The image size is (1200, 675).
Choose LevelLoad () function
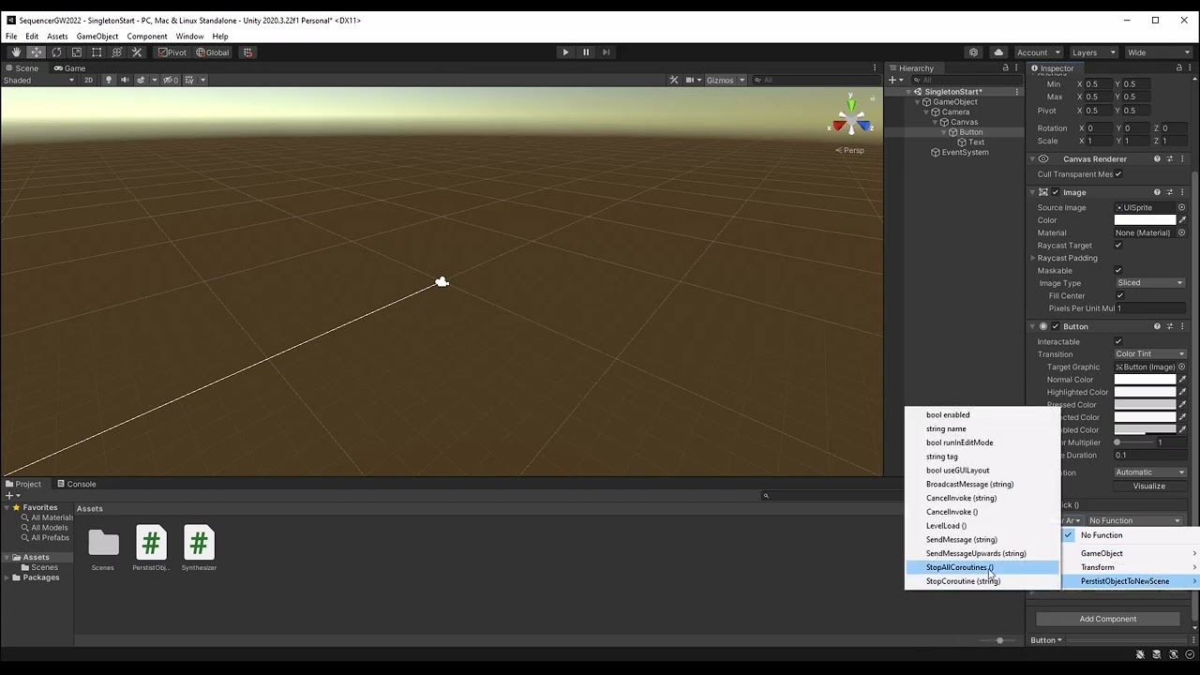[982, 526]
